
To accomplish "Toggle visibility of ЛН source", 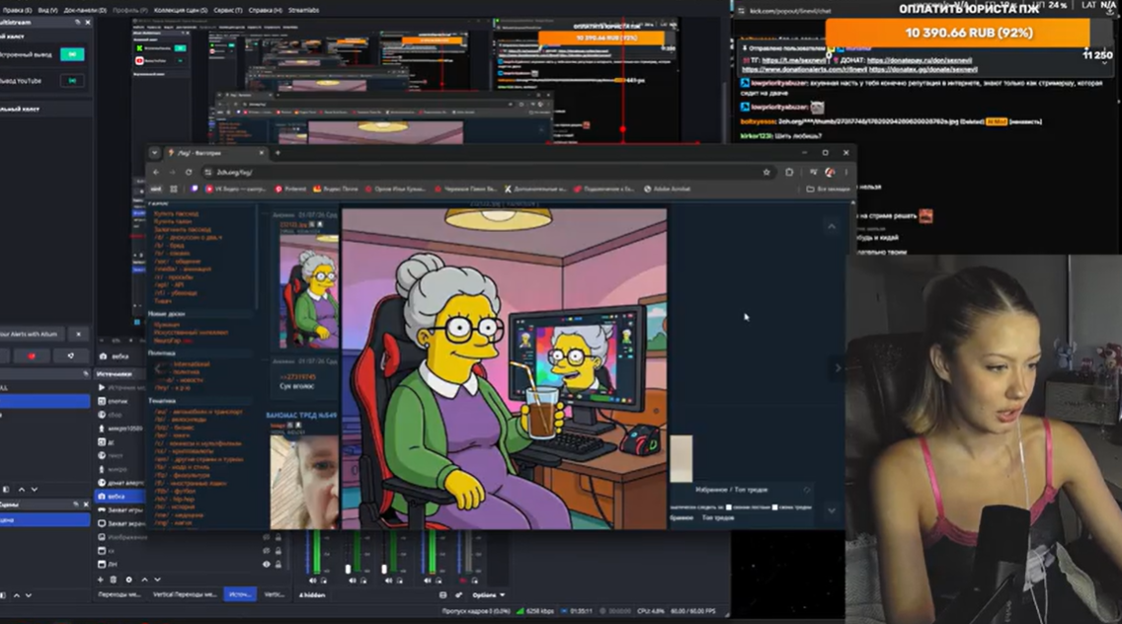I will point(267,564).
